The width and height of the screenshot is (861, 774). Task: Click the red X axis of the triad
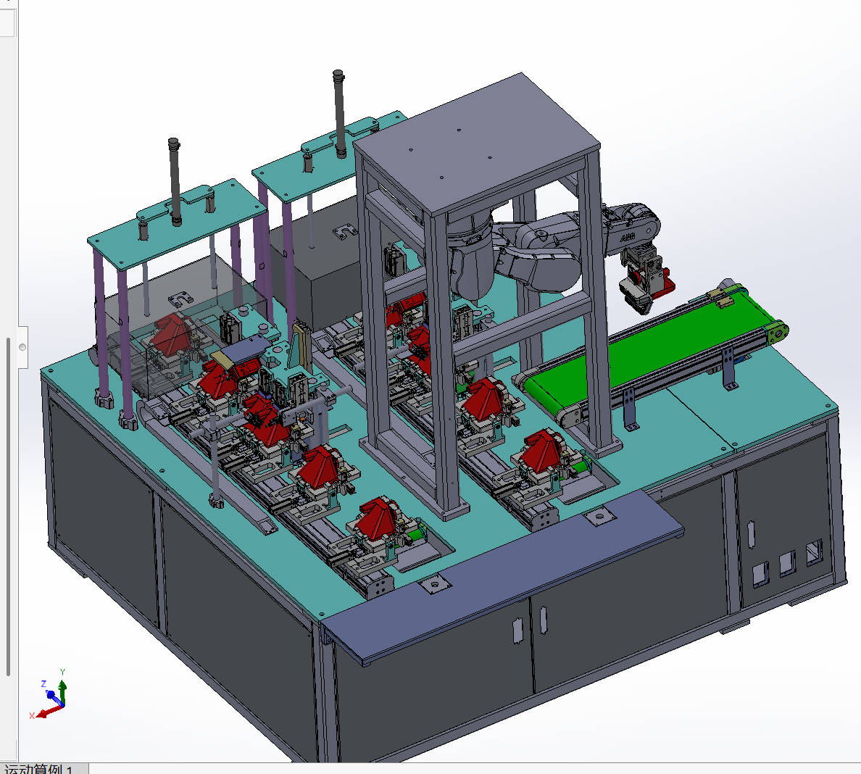(x=49, y=712)
